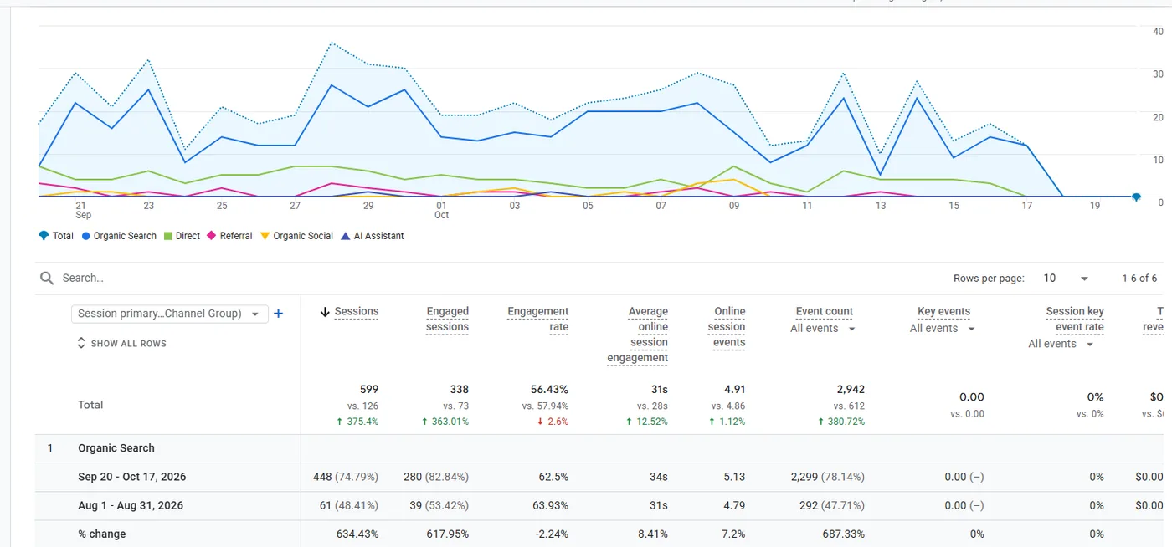Click the Aug 1 - Aug 31, 2026 row label
The width and height of the screenshot is (1172, 547).
pyautogui.click(x=131, y=505)
